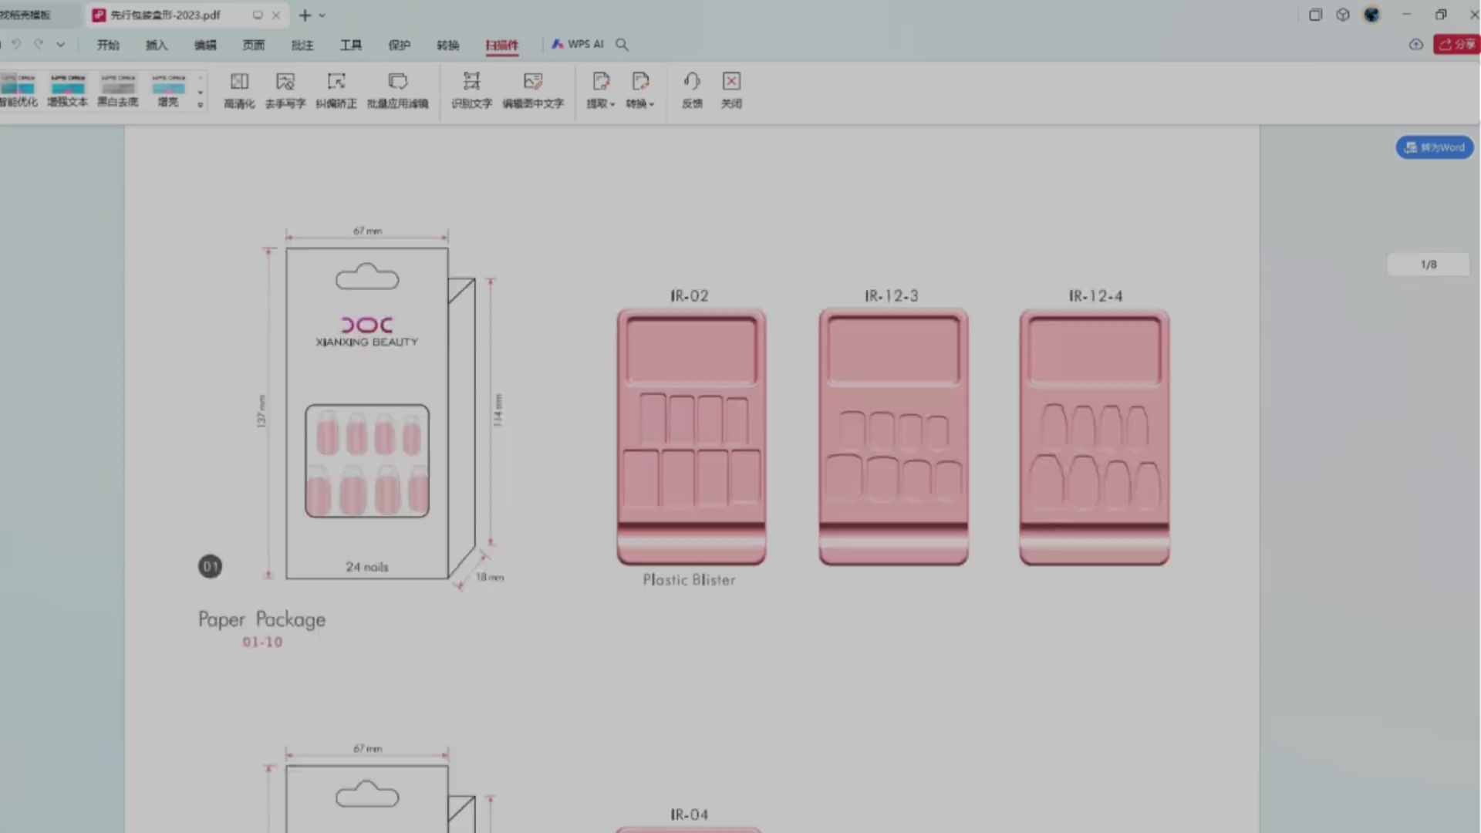This screenshot has height=833, width=1481.
Task: Apply the 增亮 brighten filter preset
Action: click(168, 89)
